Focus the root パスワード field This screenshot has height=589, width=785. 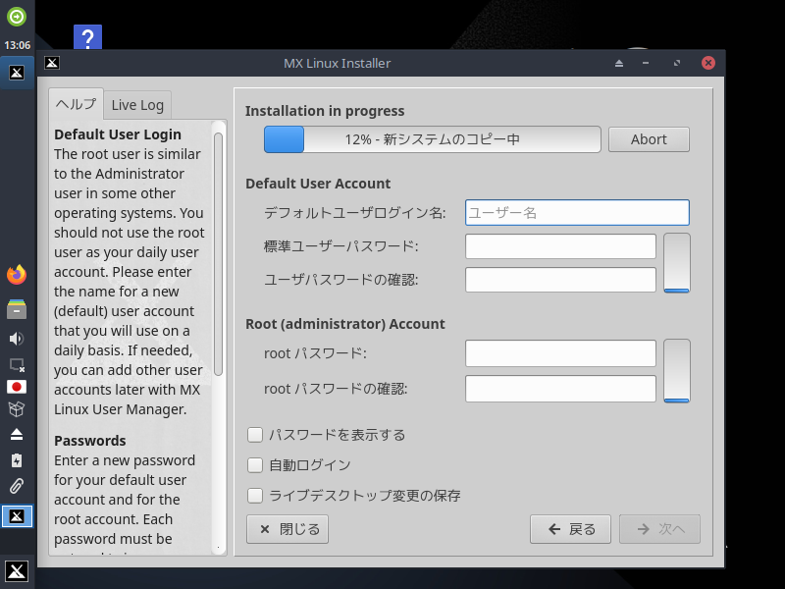click(560, 353)
